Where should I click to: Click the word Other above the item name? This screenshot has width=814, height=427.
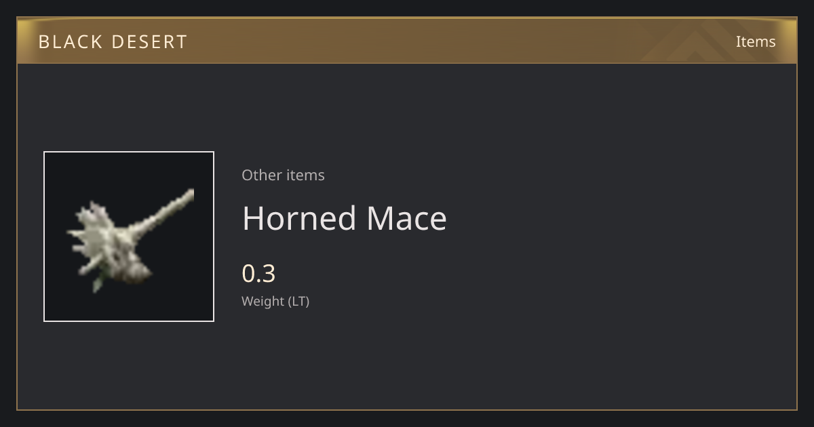262,175
